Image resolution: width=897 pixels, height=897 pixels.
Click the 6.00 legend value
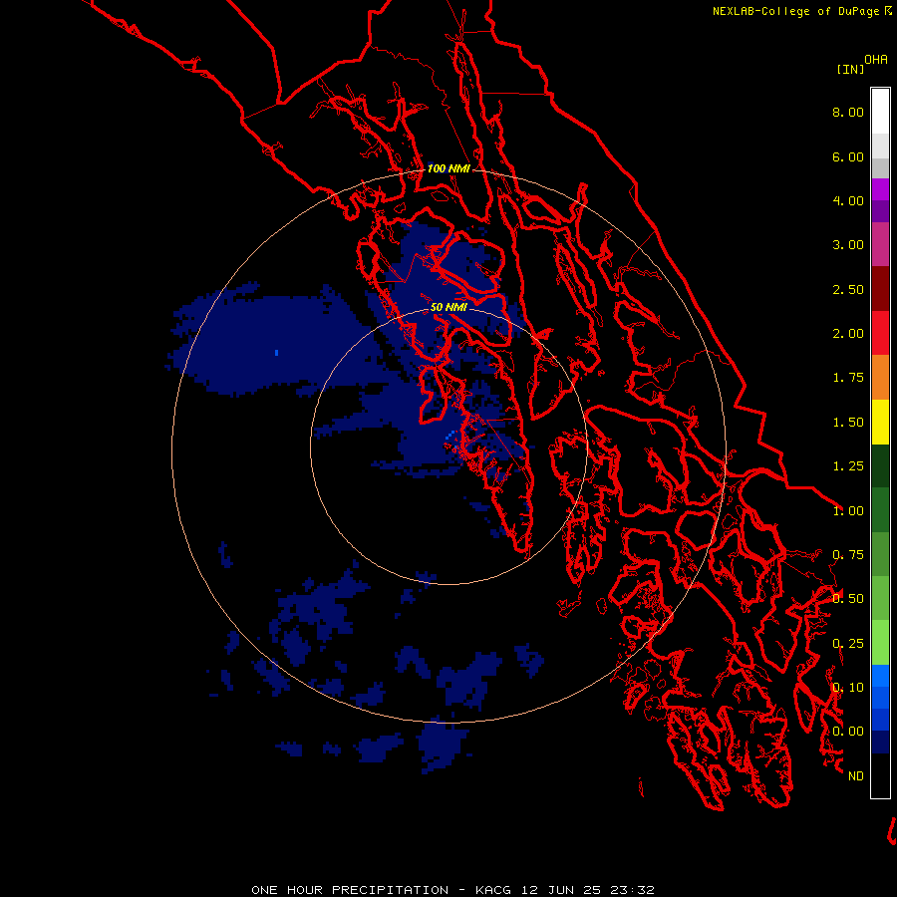848,156
